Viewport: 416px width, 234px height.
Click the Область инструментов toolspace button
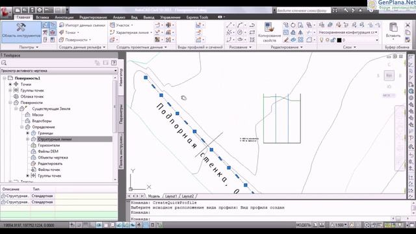point(21,32)
